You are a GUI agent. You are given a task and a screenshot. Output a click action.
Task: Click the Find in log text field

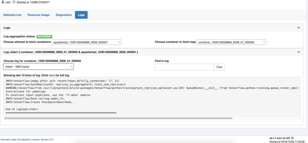184,67
